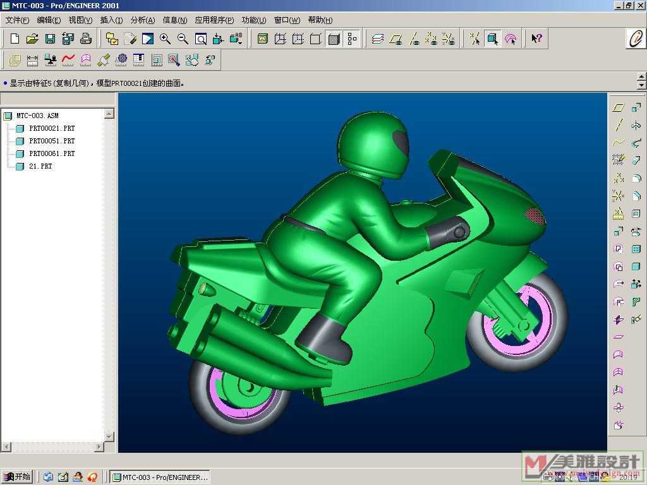Screen dimensions: 647x485
Task: Toggle shaded display mode
Action: pyautogui.click(x=334, y=39)
